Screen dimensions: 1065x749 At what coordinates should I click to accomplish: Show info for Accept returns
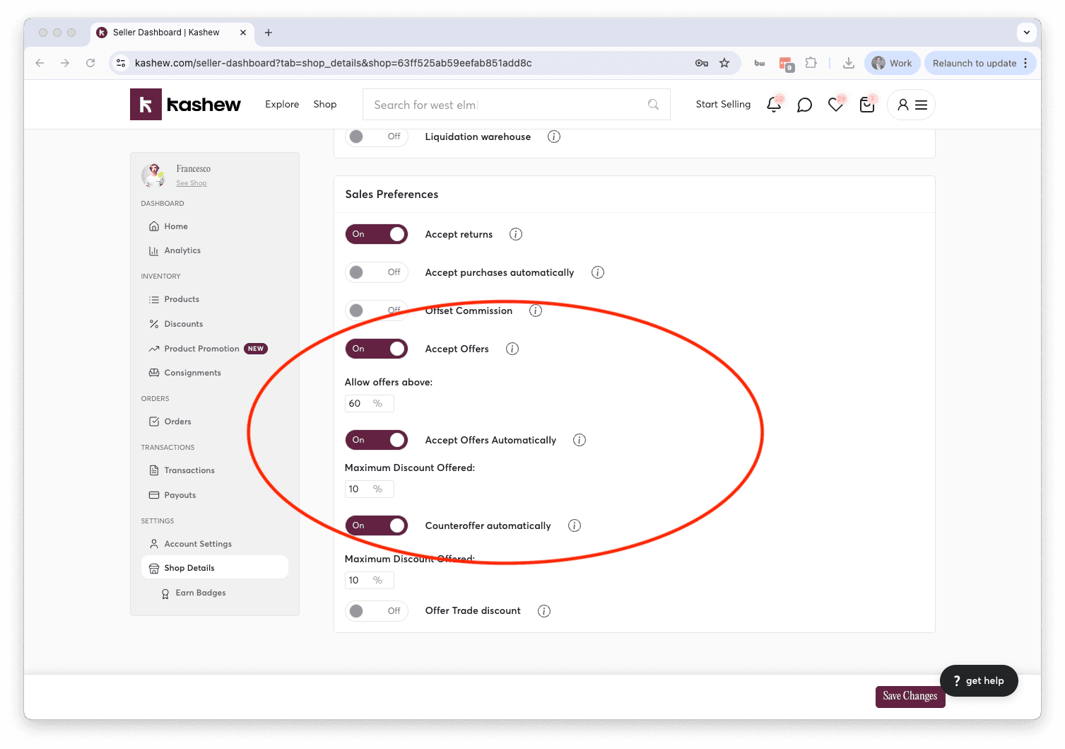(516, 234)
